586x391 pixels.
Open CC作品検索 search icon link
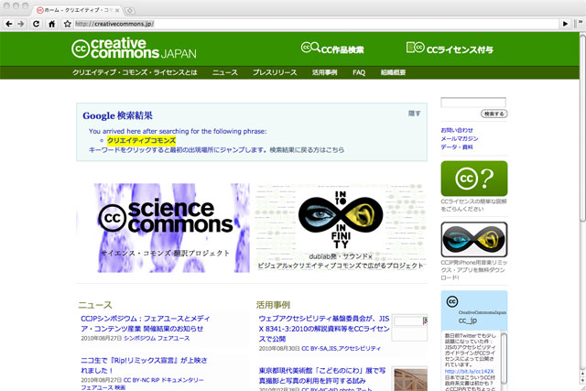pos(332,49)
